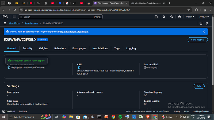Screen dimensions: 214x120
Task: Open the AWS help question mark
Action: [x=172, y=17]
